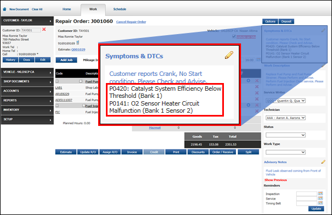This screenshot has height=215, width=332.
Task: Click the Print button
Action: (x=176, y=152)
